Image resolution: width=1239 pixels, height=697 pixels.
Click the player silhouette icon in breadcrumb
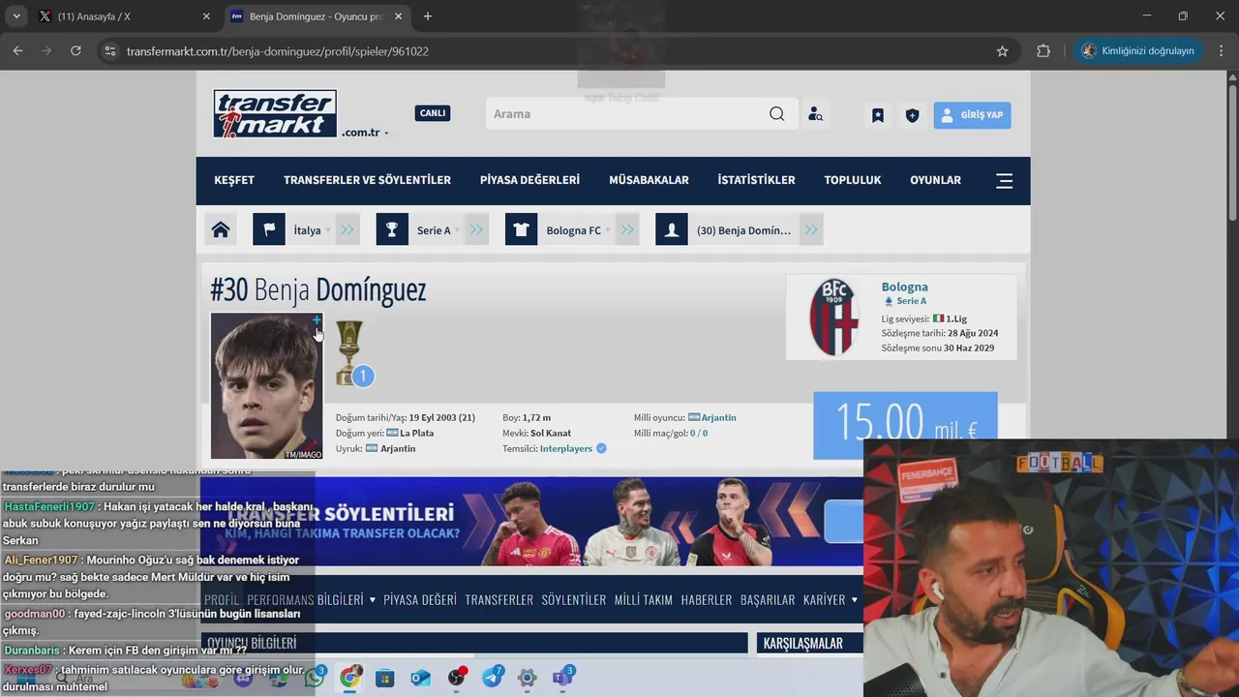coord(672,229)
